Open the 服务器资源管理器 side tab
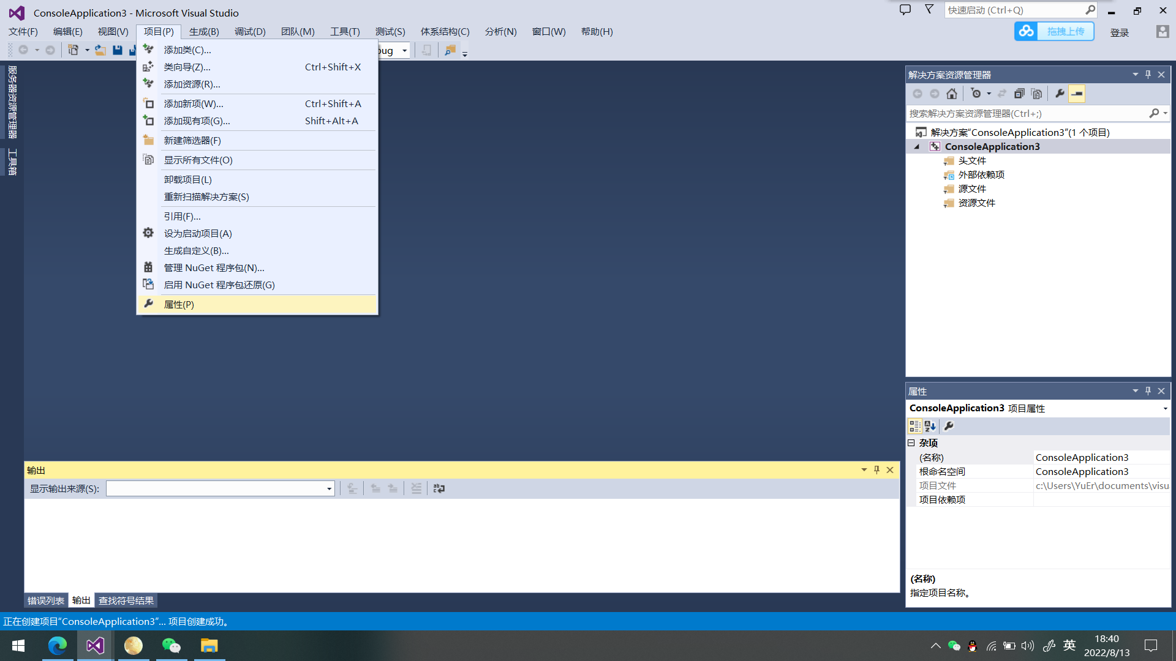 pyautogui.click(x=12, y=102)
